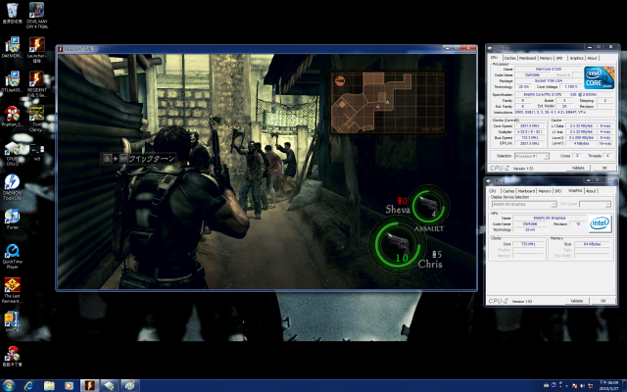Select Memory tab in lower CPU-Z window
Screen dimensions: 627x392
[x=545, y=191]
